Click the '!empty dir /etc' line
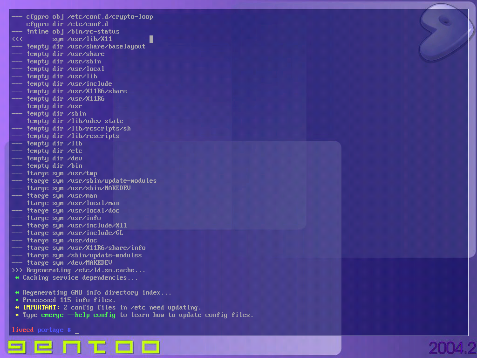The width and height of the screenshot is (477, 358). 47,151
